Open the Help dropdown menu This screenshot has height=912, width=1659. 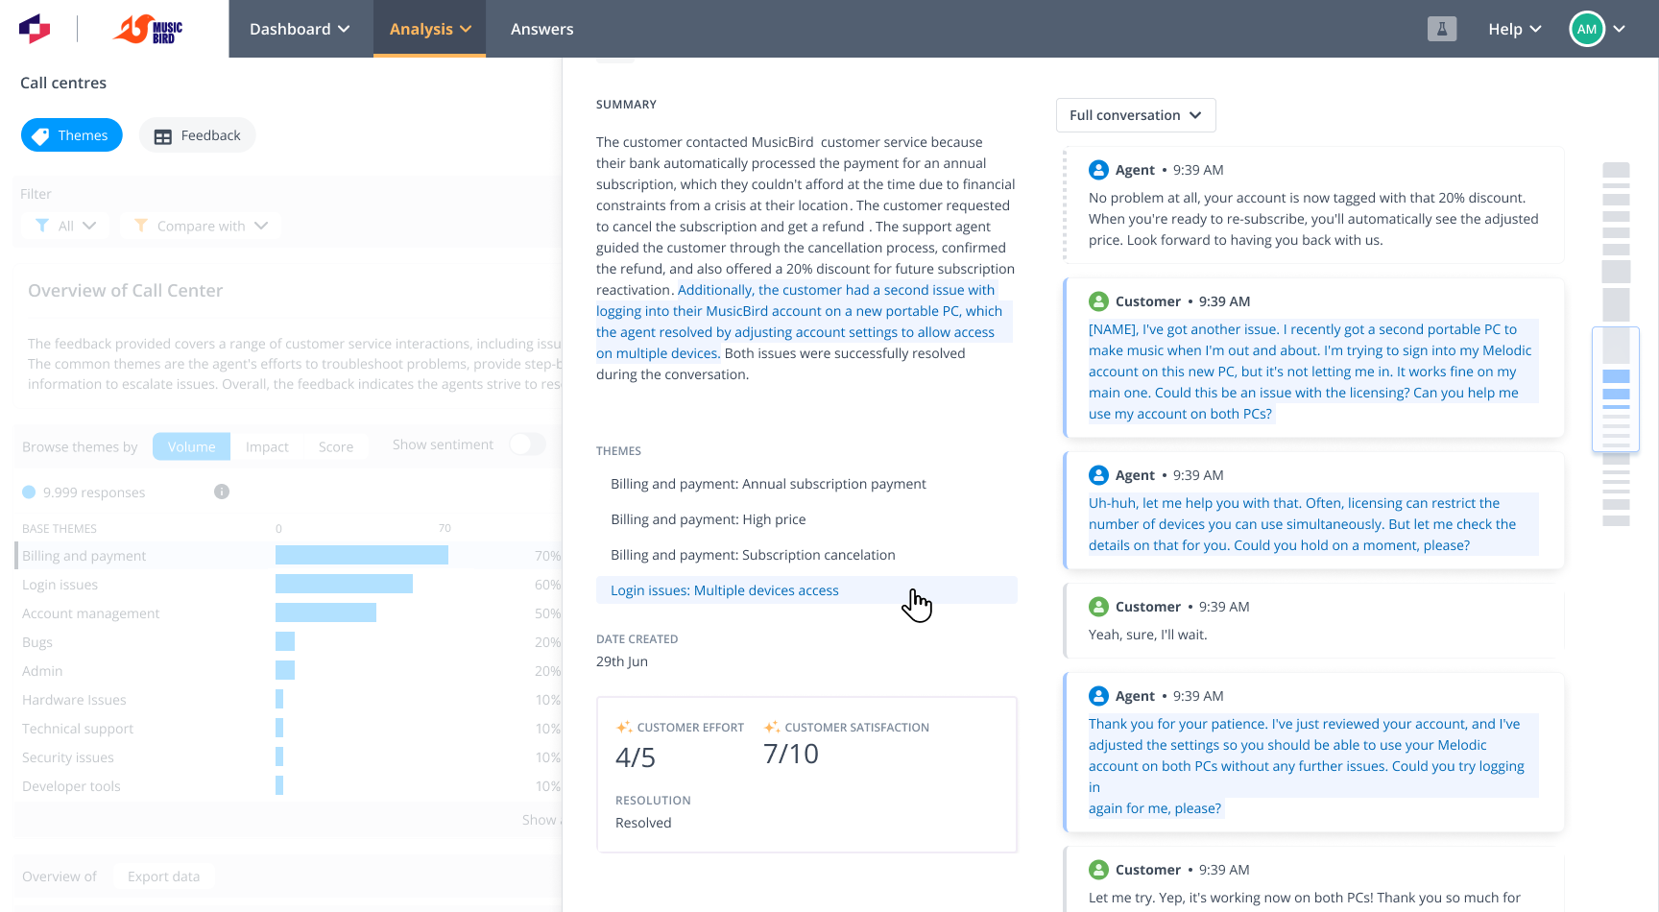(x=1515, y=29)
